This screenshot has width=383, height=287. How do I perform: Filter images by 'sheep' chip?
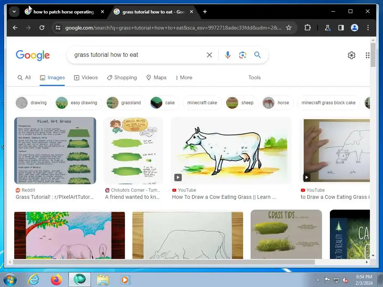pos(241,103)
